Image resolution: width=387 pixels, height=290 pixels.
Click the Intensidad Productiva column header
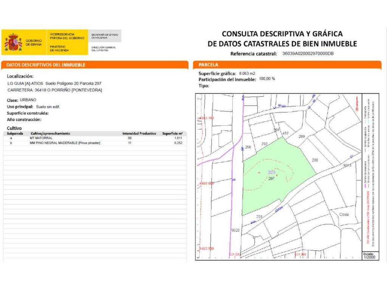click(x=139, y=134)
